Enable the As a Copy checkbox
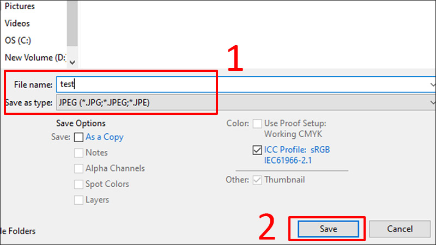 [79, 137]
